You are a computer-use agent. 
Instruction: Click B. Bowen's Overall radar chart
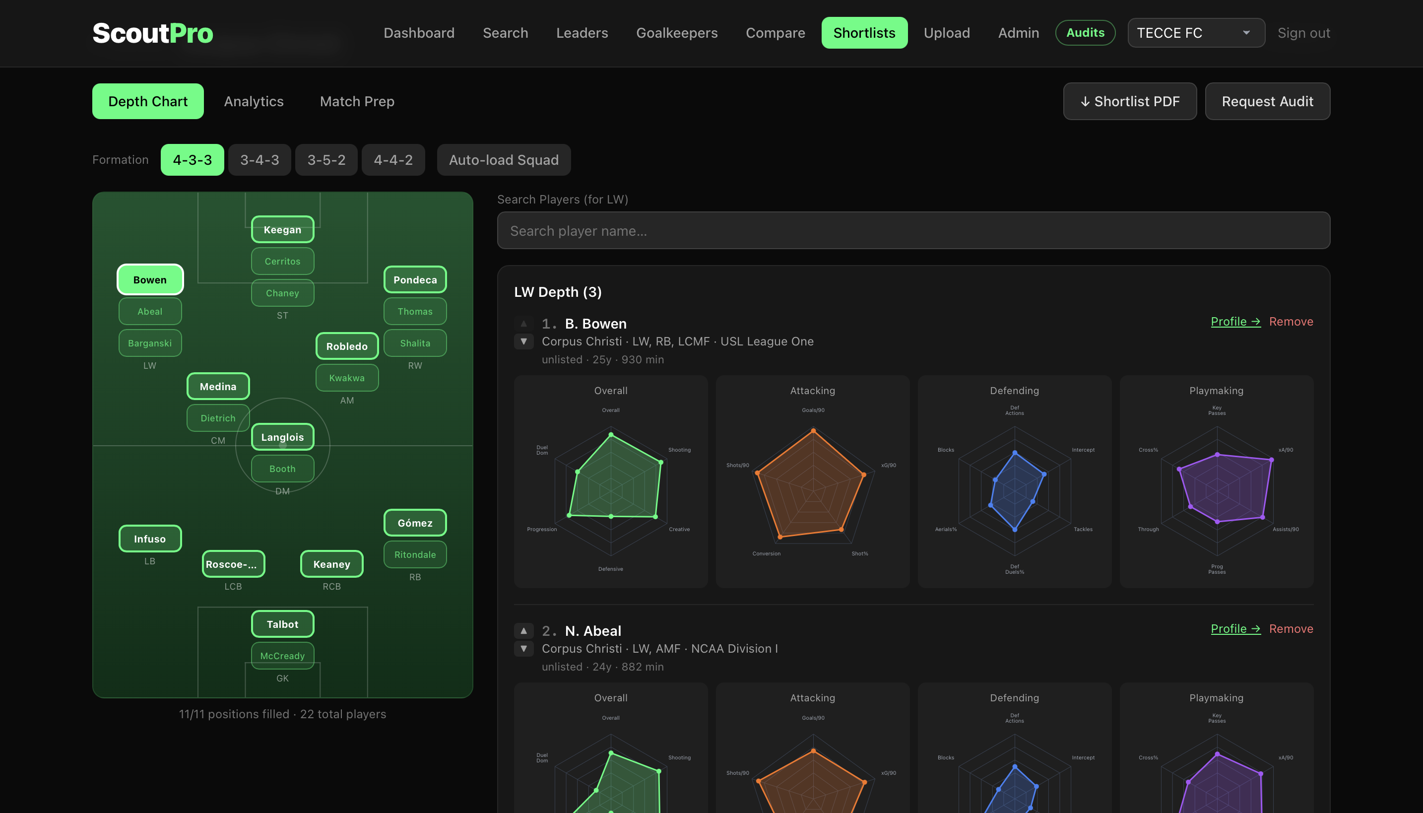[611, 481]
